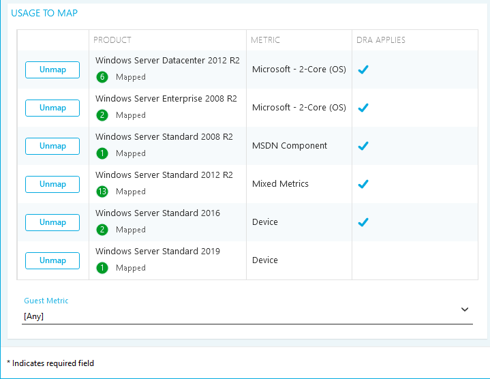The height and width of the screenshot is (379, 490).
Task: Click the DRA APPLIES column header
Action: coord(381,40)
